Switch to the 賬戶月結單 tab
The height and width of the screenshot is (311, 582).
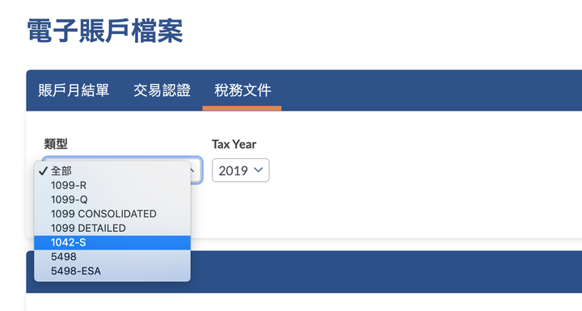tap(74, 90)
